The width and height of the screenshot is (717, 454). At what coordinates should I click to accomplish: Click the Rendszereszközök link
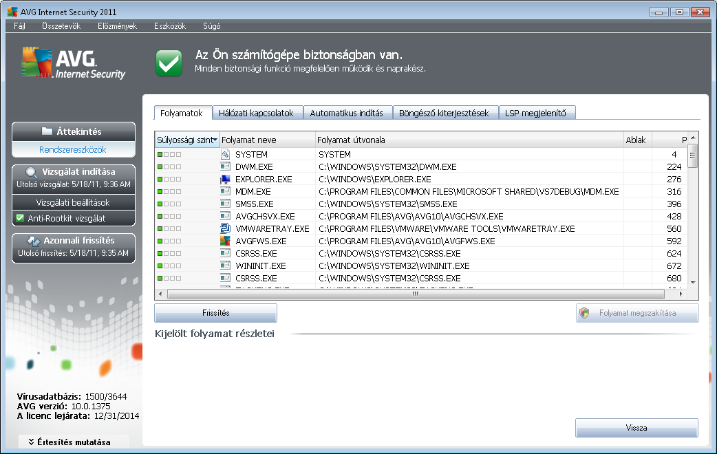click(73, 149)
